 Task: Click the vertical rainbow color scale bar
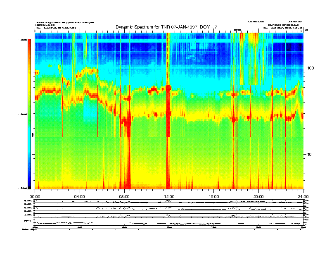tap(29, 114)
